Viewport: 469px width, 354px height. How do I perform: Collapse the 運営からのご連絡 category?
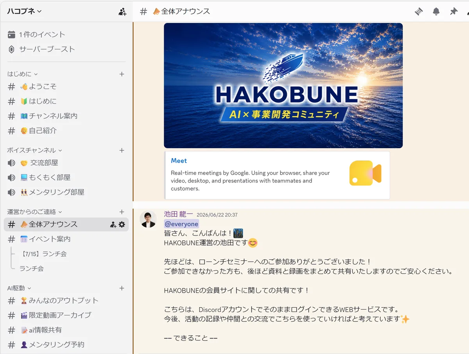click(x=34, y=212)
